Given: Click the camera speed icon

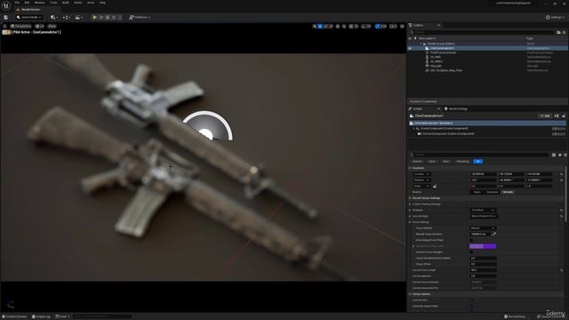Looking at the screenshot, I should point(393,26).
